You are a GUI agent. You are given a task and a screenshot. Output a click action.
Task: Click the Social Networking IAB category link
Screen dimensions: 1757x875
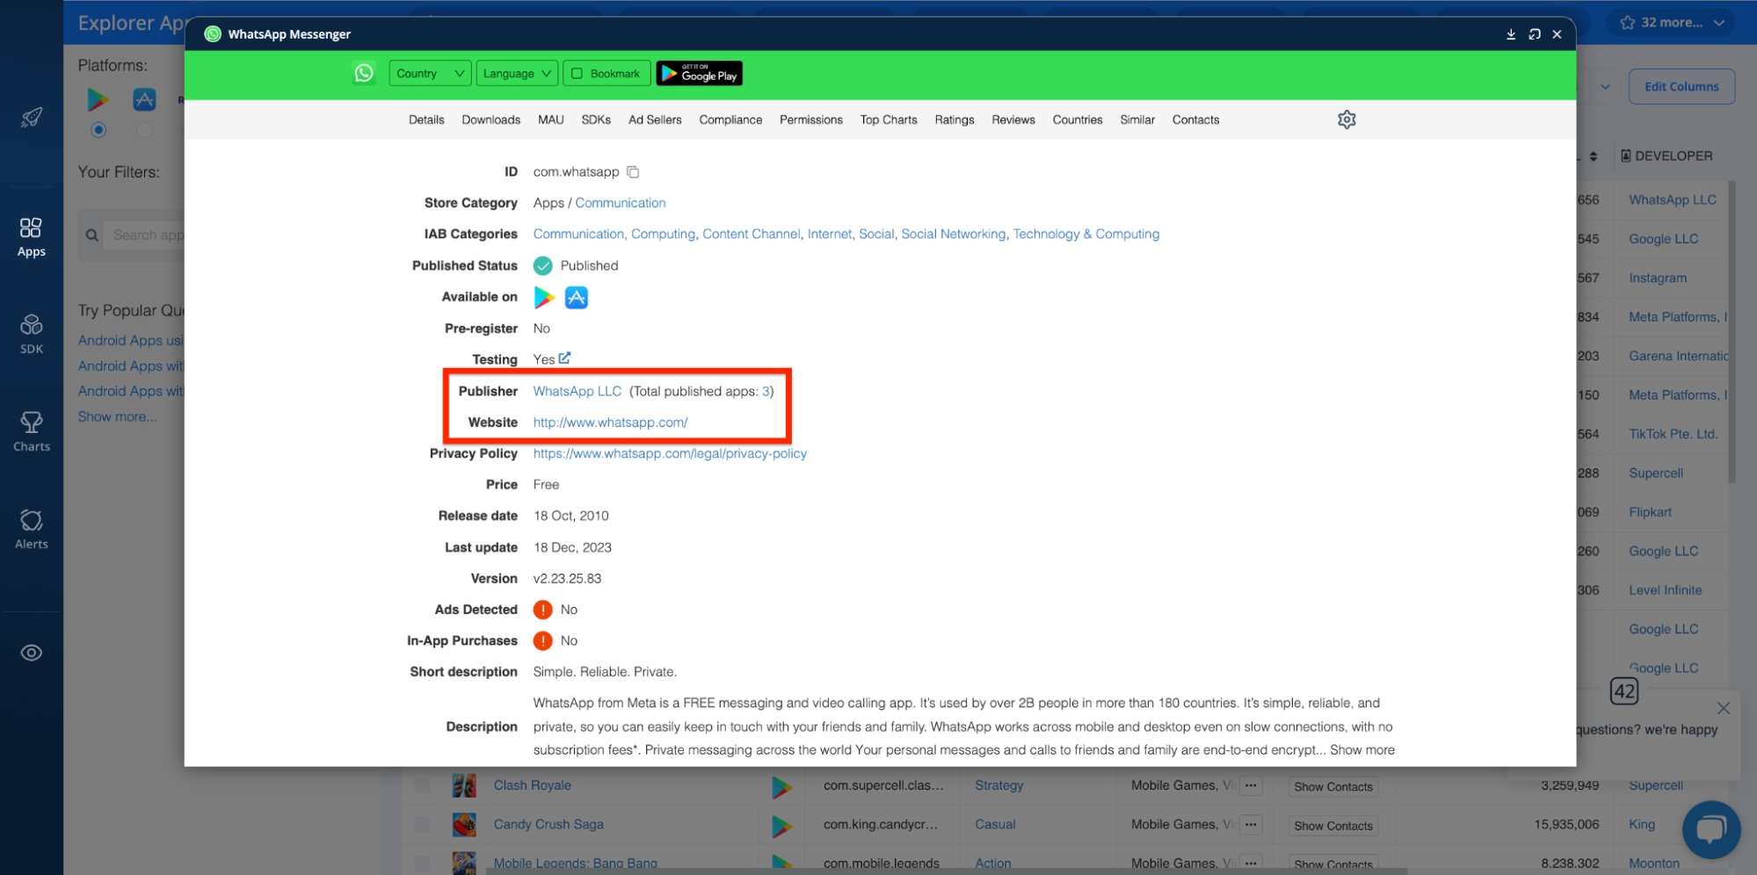[x=954, y=234]
